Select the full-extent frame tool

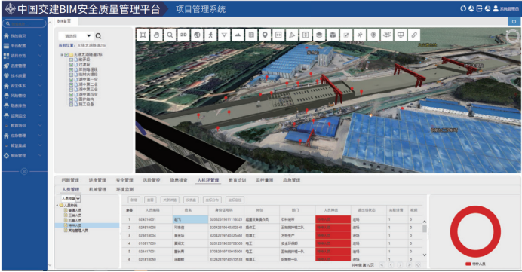[x=143, y=35]
